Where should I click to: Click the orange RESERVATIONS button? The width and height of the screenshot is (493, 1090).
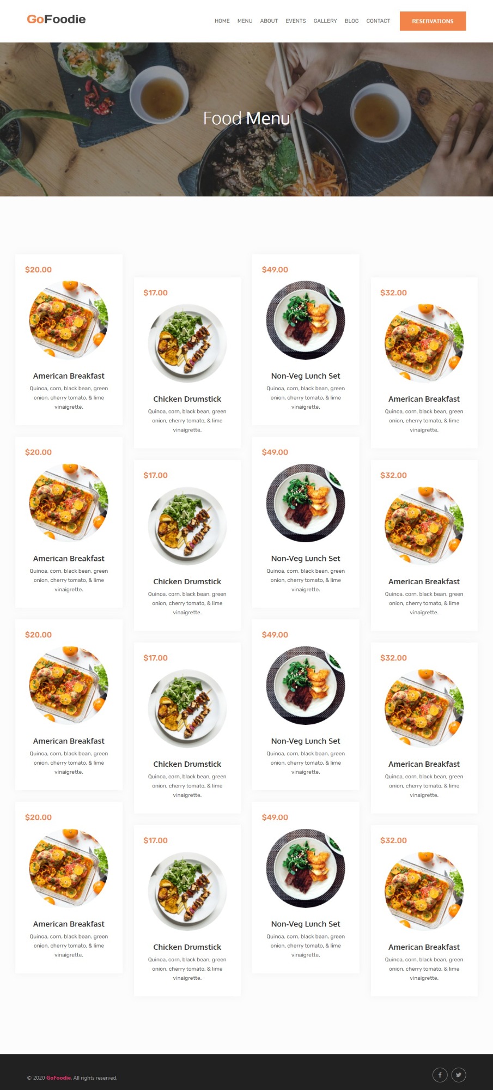point(433,21)
